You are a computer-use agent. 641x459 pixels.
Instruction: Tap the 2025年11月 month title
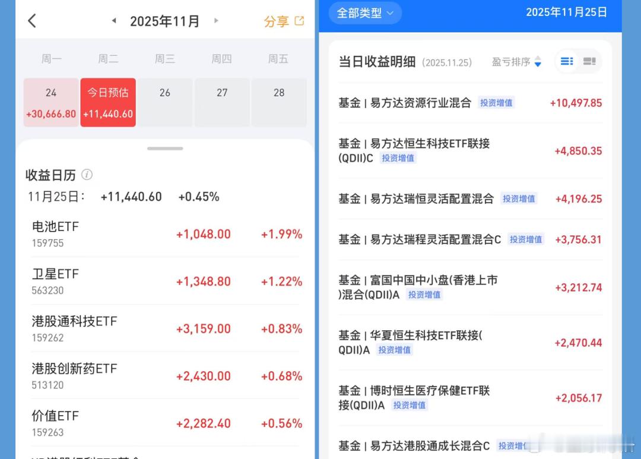tap(164, 21)
